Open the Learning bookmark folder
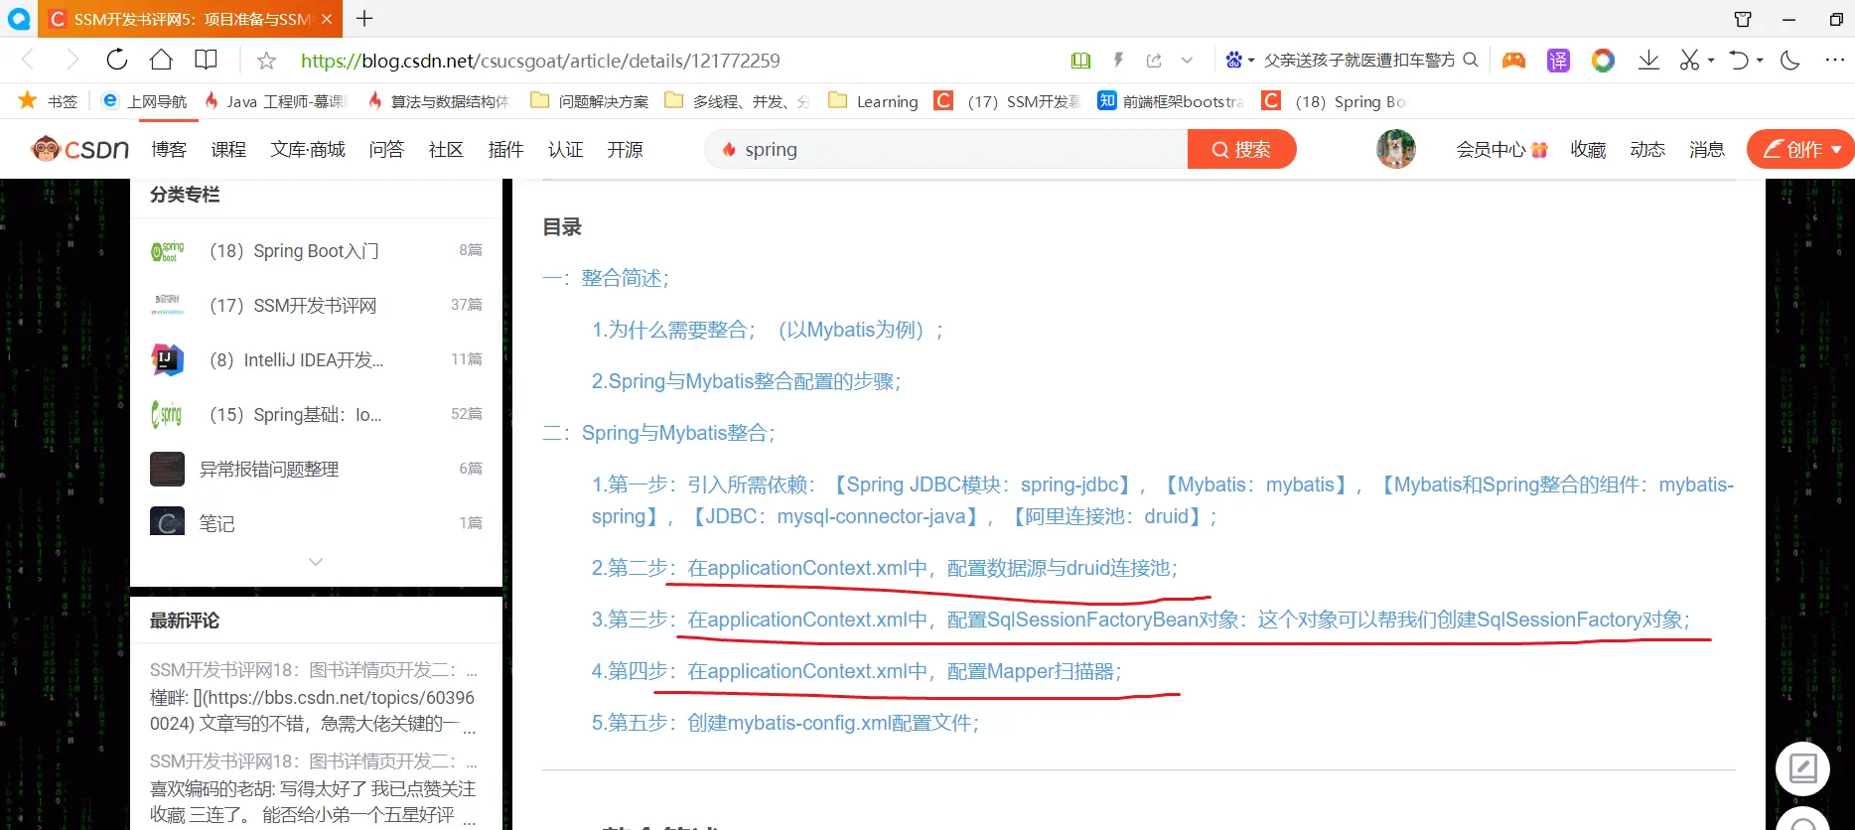Image resolution: width=1855 pixels, height=830 pixels. (x=874, y=101)
